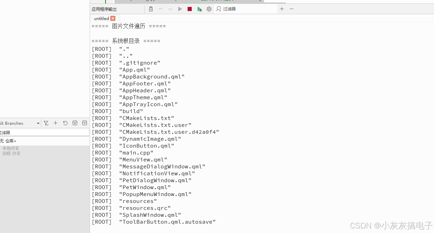Open the Git Branches panel selector dropdown
This screenshot has width=434, height=233.
[x=38, y=123]
